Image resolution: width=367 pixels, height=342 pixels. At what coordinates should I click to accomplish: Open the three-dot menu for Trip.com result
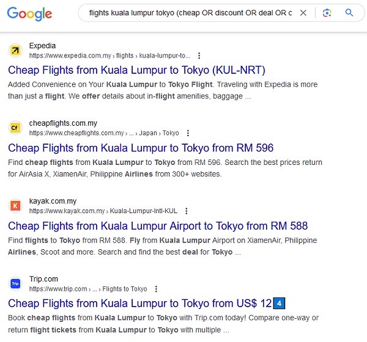(156, 289)
